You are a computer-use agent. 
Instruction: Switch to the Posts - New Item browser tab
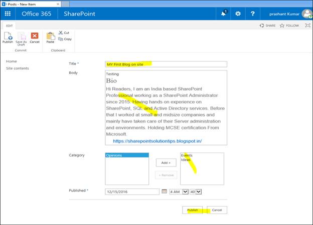point(30,4)
